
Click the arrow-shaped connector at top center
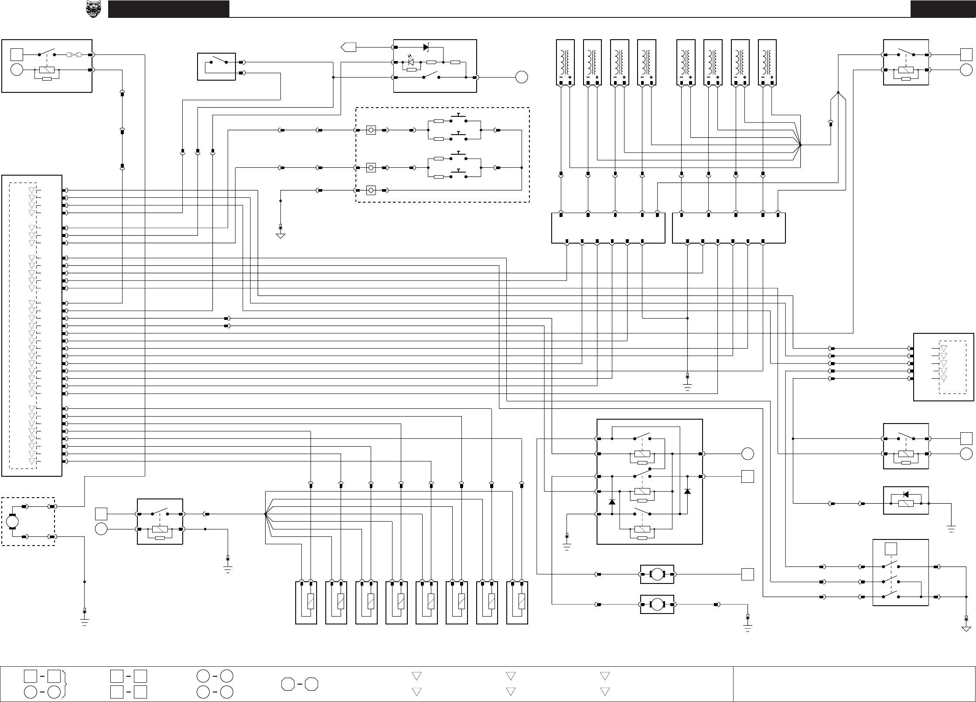[348, 47]
